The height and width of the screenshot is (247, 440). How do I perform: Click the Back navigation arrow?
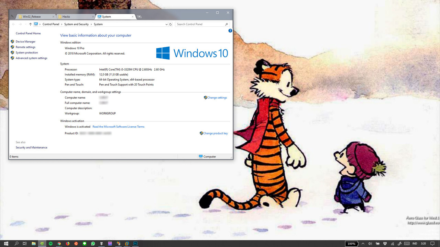coord(13,24)
